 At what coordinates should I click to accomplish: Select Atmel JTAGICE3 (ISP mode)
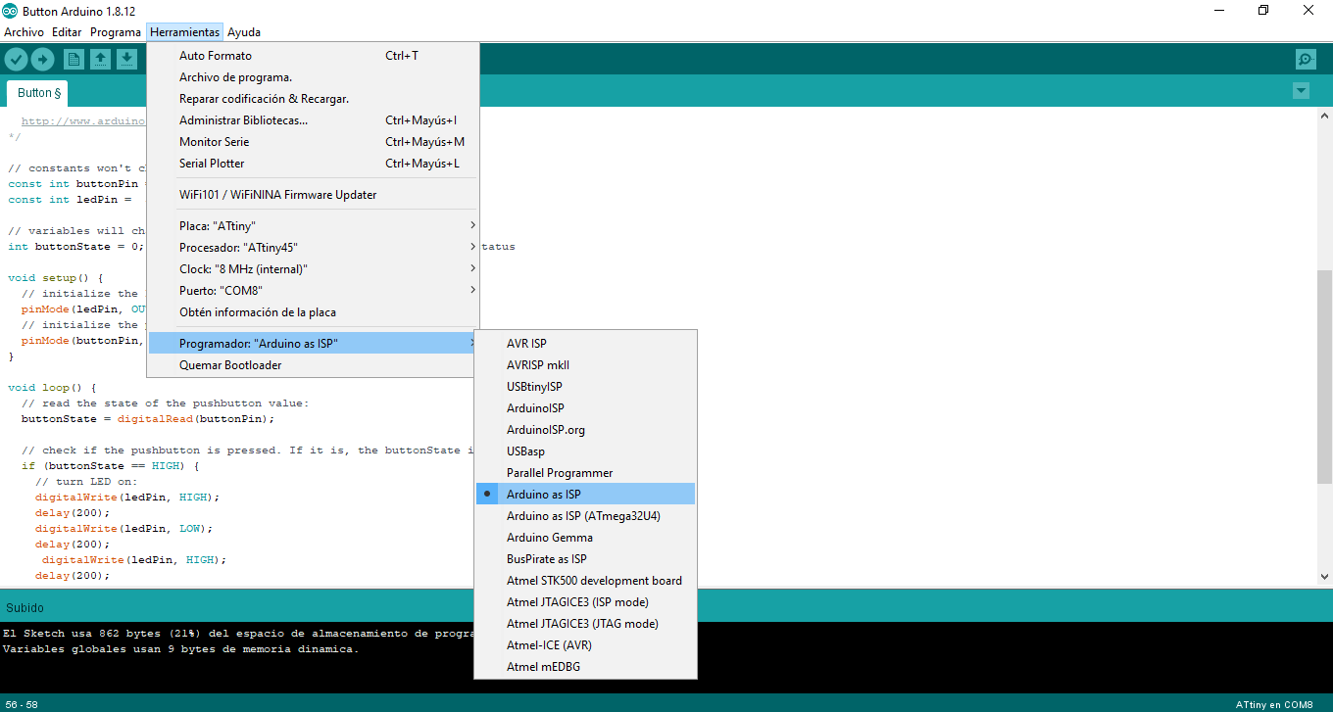click(585, 602)
